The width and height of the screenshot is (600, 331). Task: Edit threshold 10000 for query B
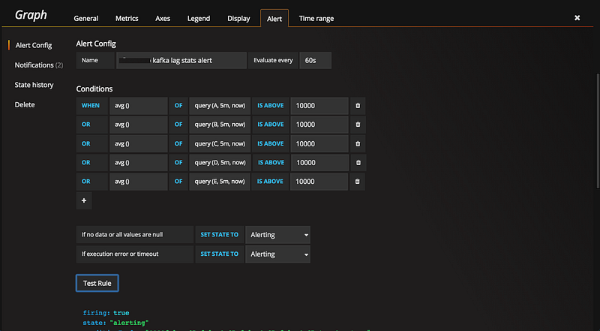pyautogui.click(x=319, y=125)
